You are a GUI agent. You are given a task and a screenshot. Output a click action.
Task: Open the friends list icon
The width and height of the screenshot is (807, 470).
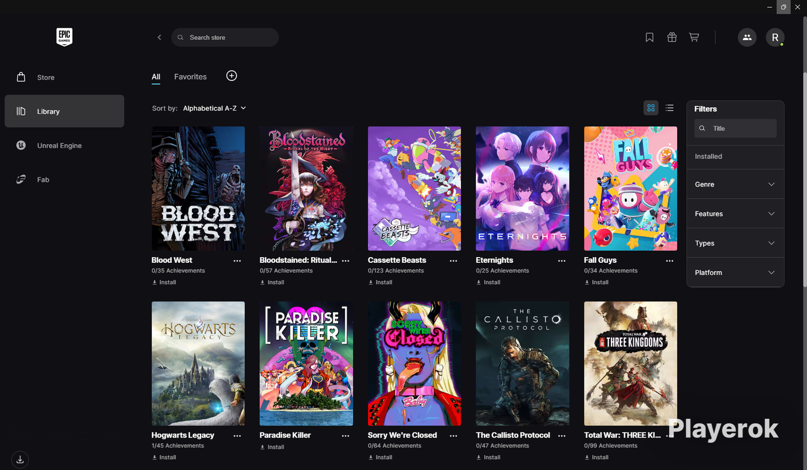click(x=747, y=37)
